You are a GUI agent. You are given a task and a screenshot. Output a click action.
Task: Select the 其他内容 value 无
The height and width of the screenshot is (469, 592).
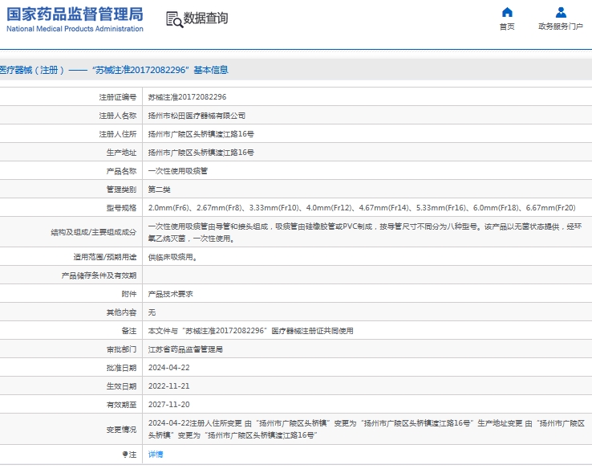click(x=152, y=312)
